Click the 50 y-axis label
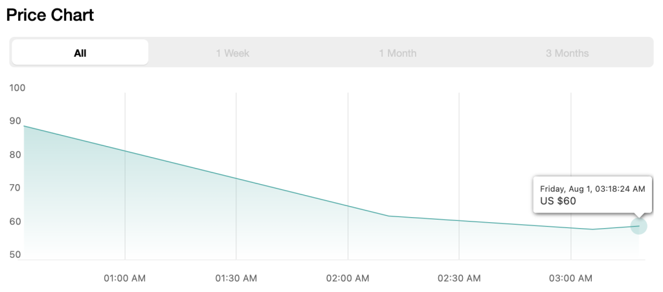 click(x=15, y=255)
